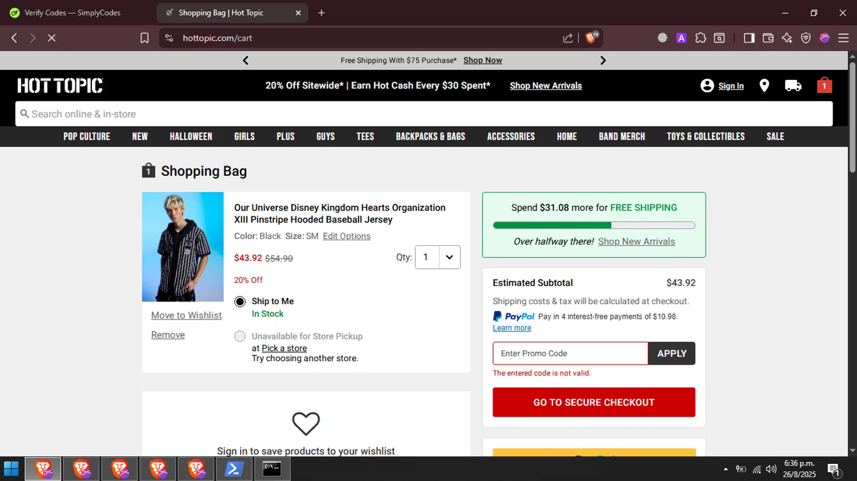The width and height of the screenshot is (857, 481).
Task: Open Brave VPN icon
Action: [x=806, y=38]
